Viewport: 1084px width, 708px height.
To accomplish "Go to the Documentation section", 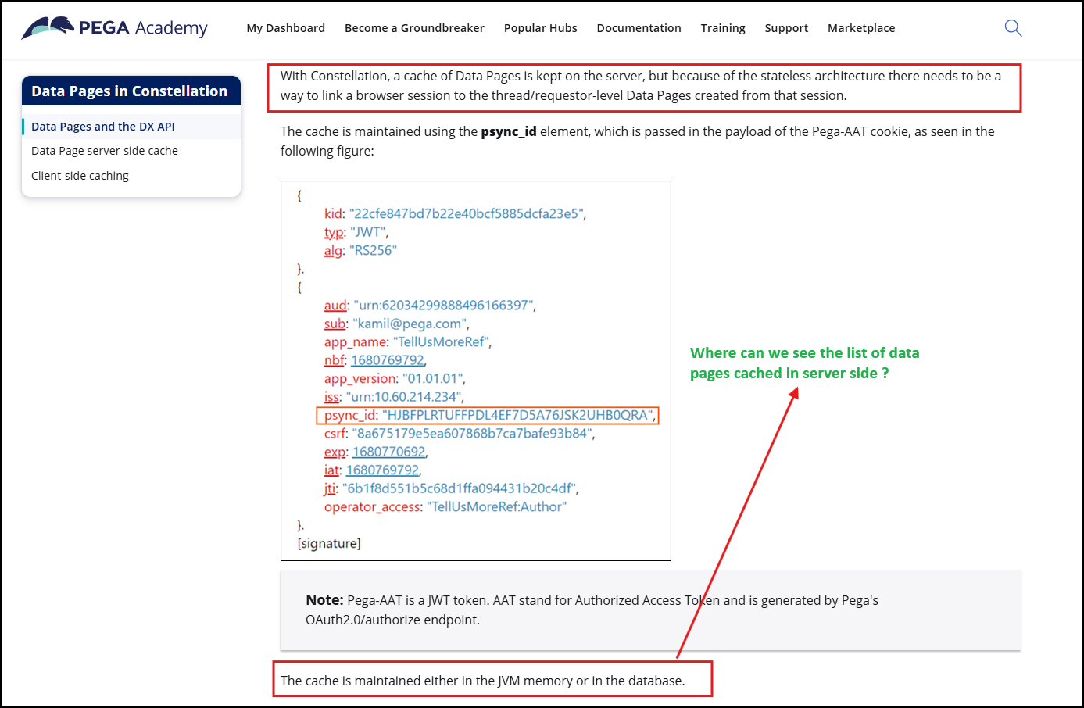I will (x=639, y=28).
